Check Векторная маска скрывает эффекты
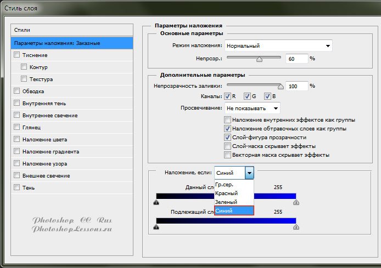 227,155
